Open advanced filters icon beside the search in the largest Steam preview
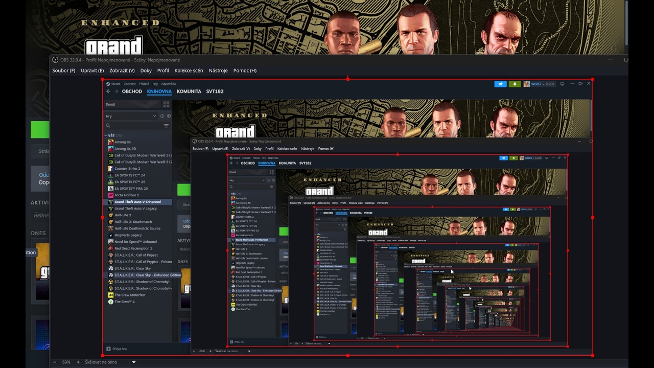Image resolution: width=654 pixels, height=368 pixels. 166,125
